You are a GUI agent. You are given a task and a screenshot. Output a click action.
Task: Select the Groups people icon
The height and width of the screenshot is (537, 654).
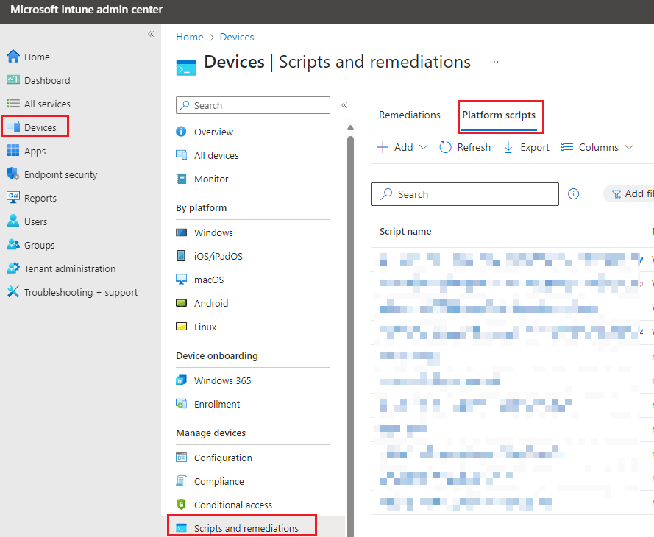13,245
